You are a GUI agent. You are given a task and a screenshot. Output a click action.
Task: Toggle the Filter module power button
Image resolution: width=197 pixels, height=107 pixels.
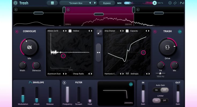point(64,83)
